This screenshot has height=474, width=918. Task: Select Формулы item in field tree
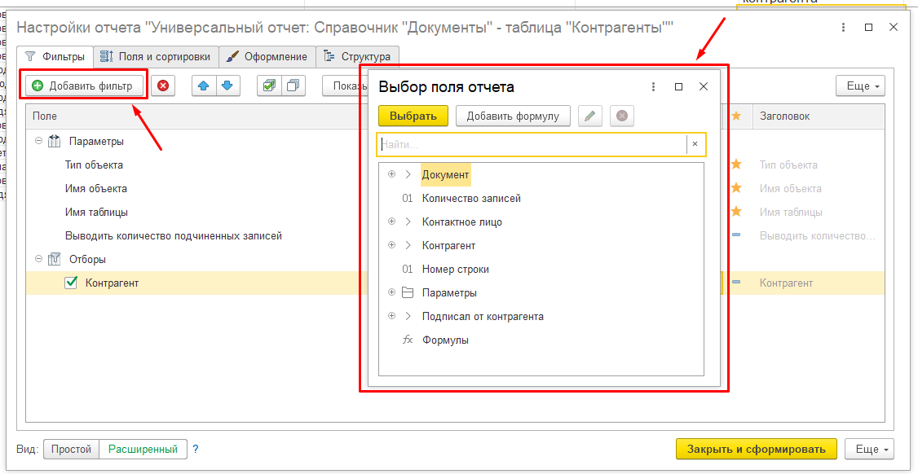(445, 340)
